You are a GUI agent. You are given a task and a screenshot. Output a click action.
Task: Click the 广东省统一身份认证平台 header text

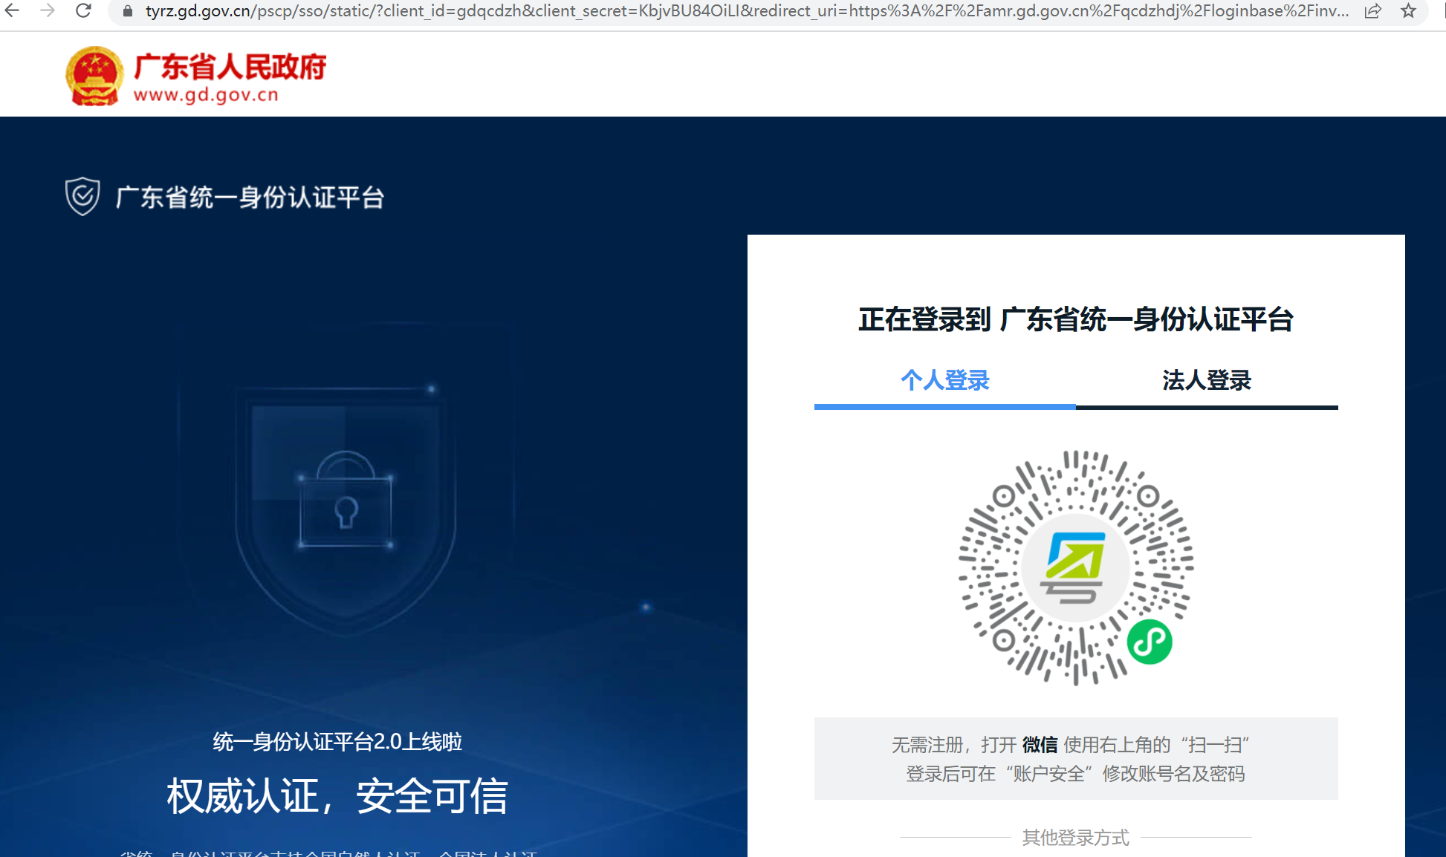tap(250, 198)
